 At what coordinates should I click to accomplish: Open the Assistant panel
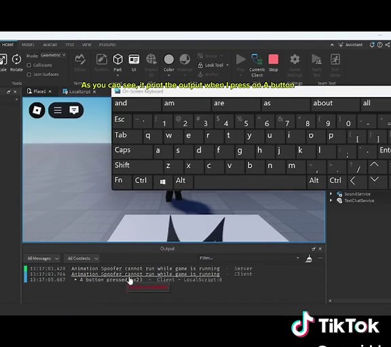pyautogui.click(x=350, y=45)
